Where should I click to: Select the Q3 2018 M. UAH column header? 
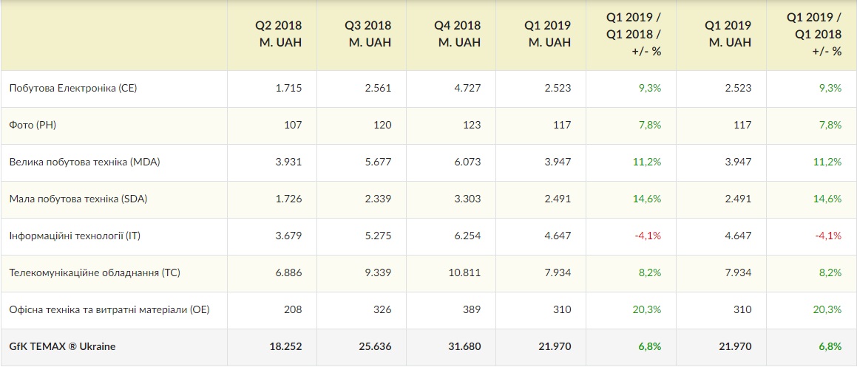[x=370, y=34]
